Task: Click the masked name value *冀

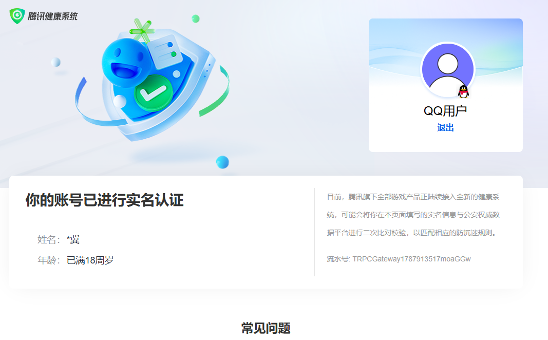Action: pos(73,240)
